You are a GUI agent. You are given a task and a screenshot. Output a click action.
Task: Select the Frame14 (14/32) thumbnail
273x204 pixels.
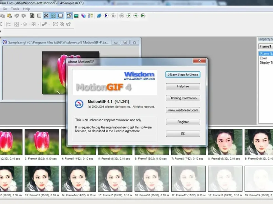[78, 179]
